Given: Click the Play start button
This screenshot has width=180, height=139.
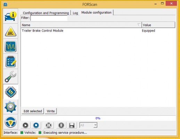Looking at the screenshot, I should (25, 125).
